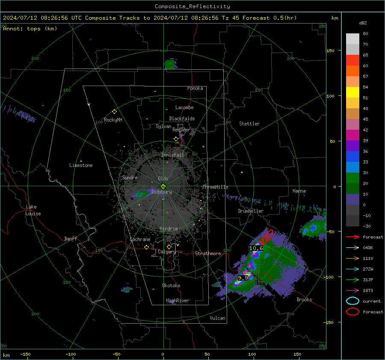
Task: Click the cyan 27ZW arrow in legend
Action: tap(352, 269)
